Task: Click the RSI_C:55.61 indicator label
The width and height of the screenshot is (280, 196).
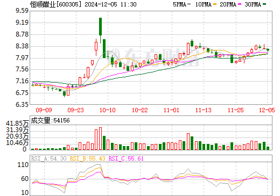Action: (126, 158)
